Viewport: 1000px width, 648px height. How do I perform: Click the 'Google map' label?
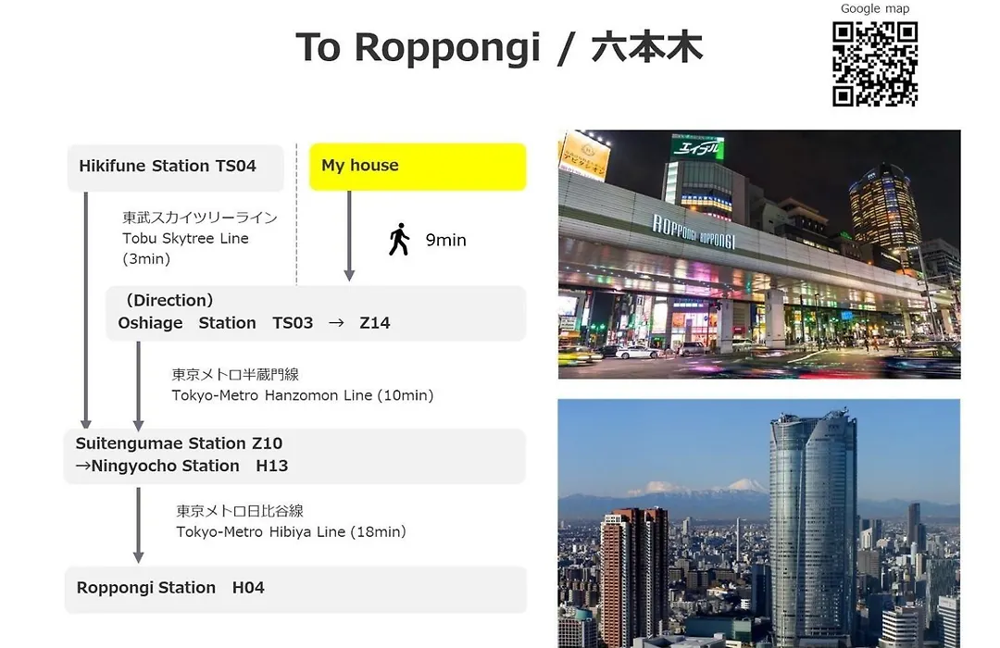(874, 8)
